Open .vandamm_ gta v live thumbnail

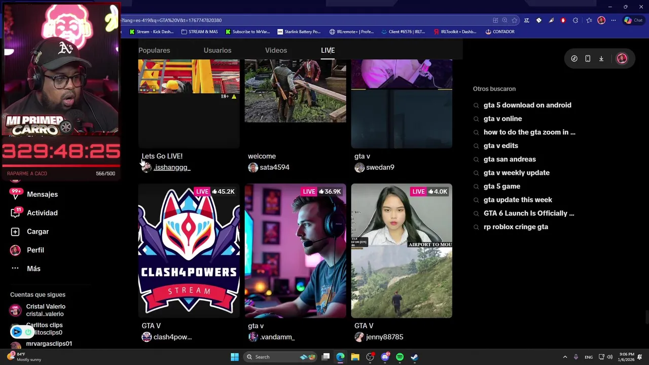[296, 251]
